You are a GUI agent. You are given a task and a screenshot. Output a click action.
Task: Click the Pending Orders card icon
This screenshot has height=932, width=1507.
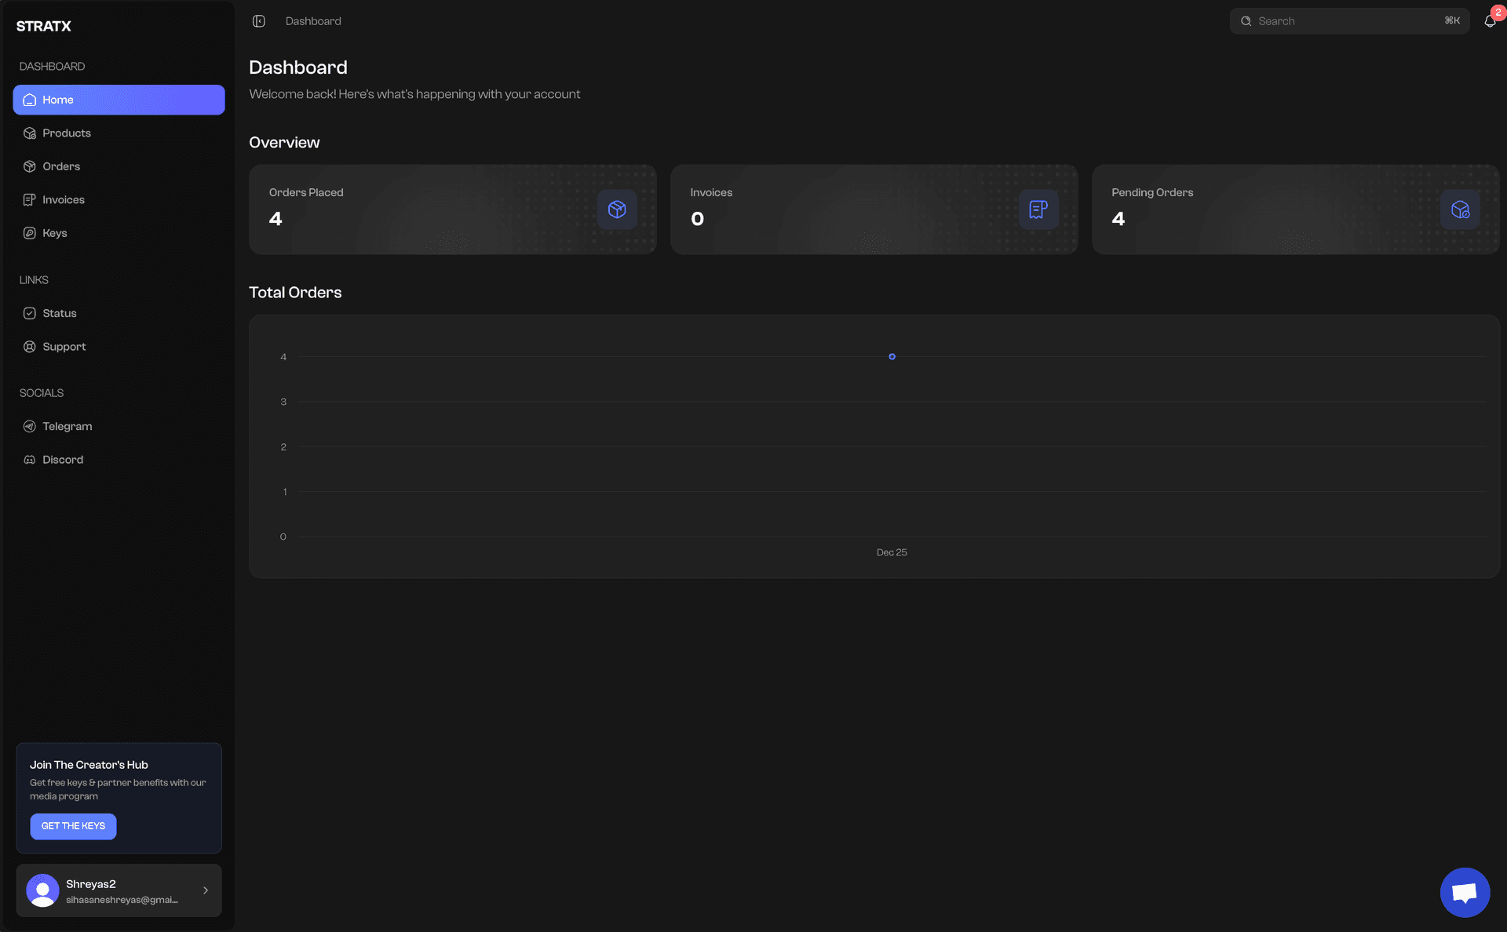tap(1459, 209)
